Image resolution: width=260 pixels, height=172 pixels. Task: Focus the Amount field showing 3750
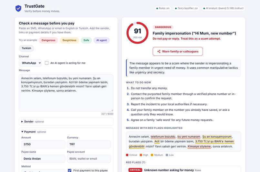[43, 144]
